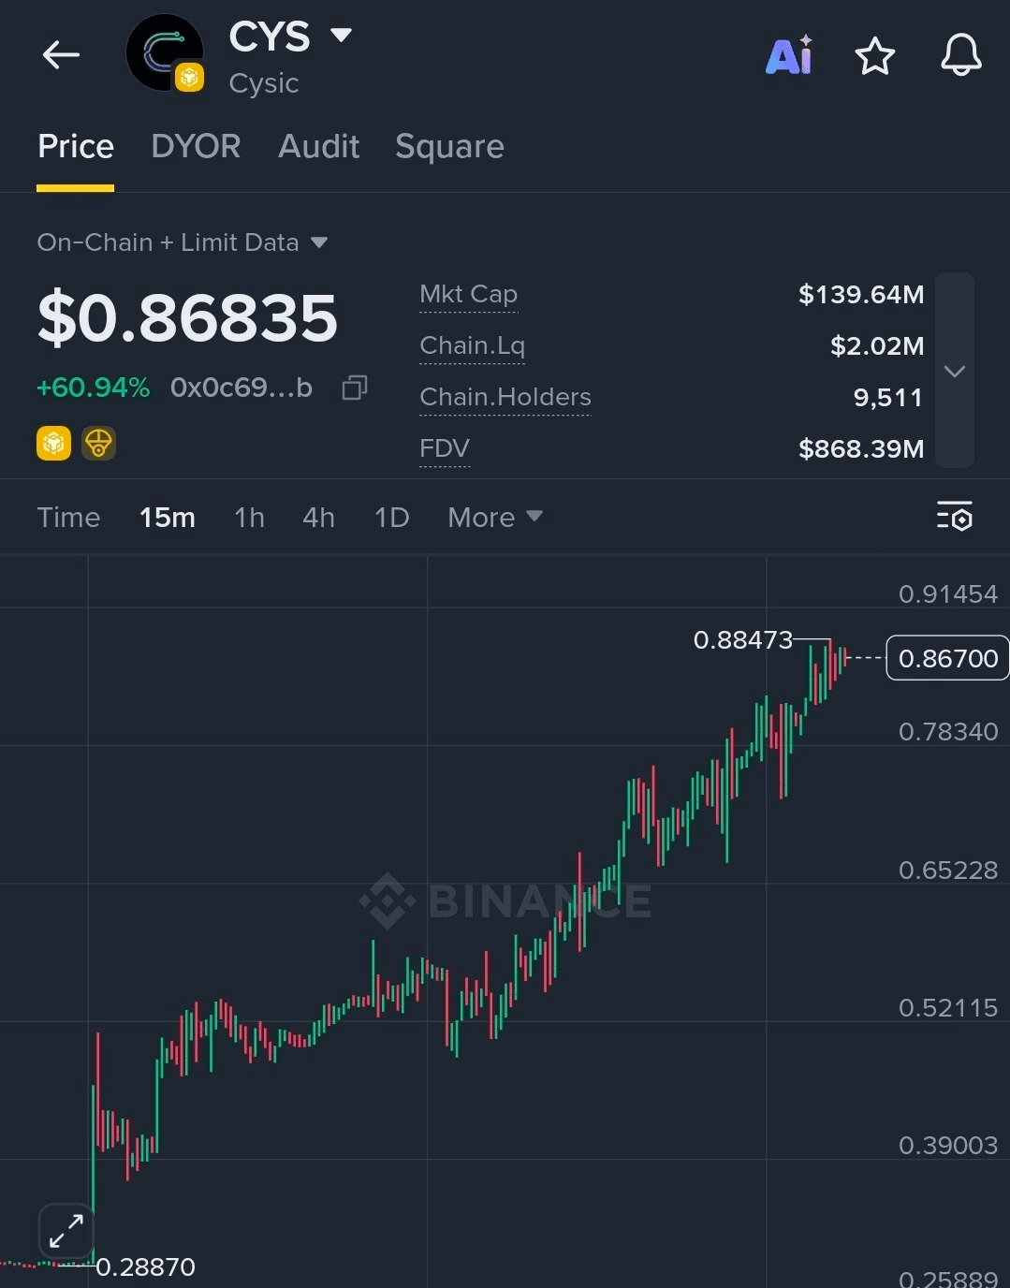Tap the $2.02M liquidity value
The height and width of the screenshot is (1288, 1010).
[x=877, y=346]
